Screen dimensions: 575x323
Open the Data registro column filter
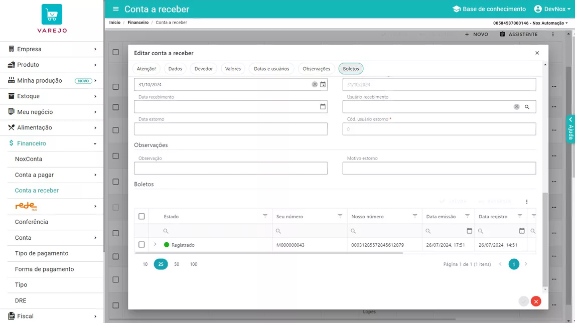[520, 216]
